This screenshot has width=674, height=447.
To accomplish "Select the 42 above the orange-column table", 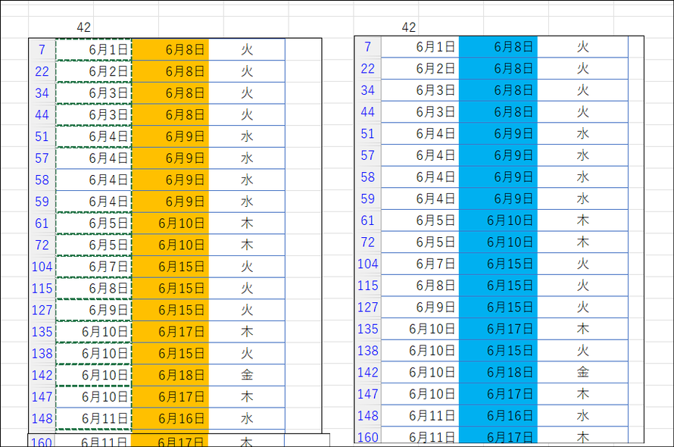I will 84,27.
